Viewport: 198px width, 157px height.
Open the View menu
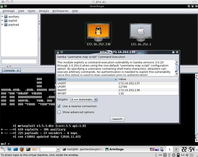tap(21, 11)
